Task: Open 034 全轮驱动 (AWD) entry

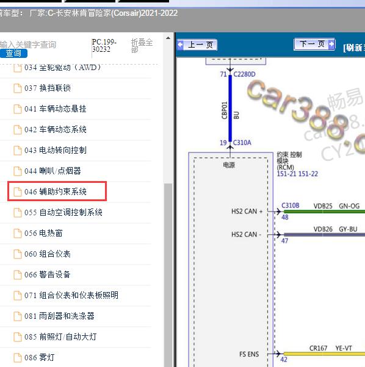Action: (62, 68)
